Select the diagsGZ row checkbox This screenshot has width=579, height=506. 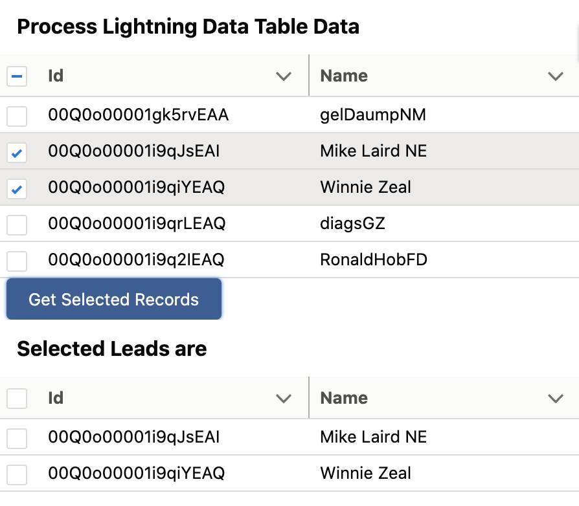point(17,225)
